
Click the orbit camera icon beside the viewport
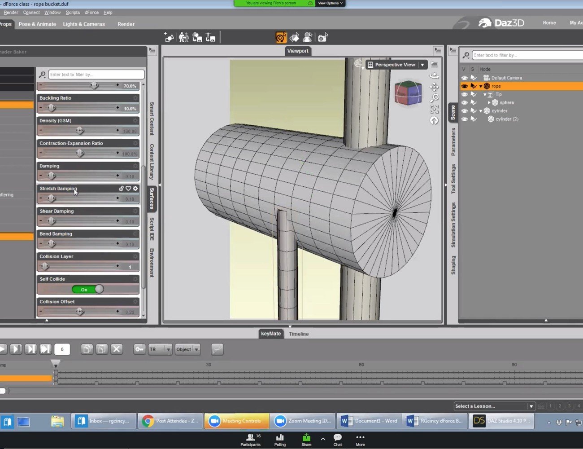coord(434,76)
